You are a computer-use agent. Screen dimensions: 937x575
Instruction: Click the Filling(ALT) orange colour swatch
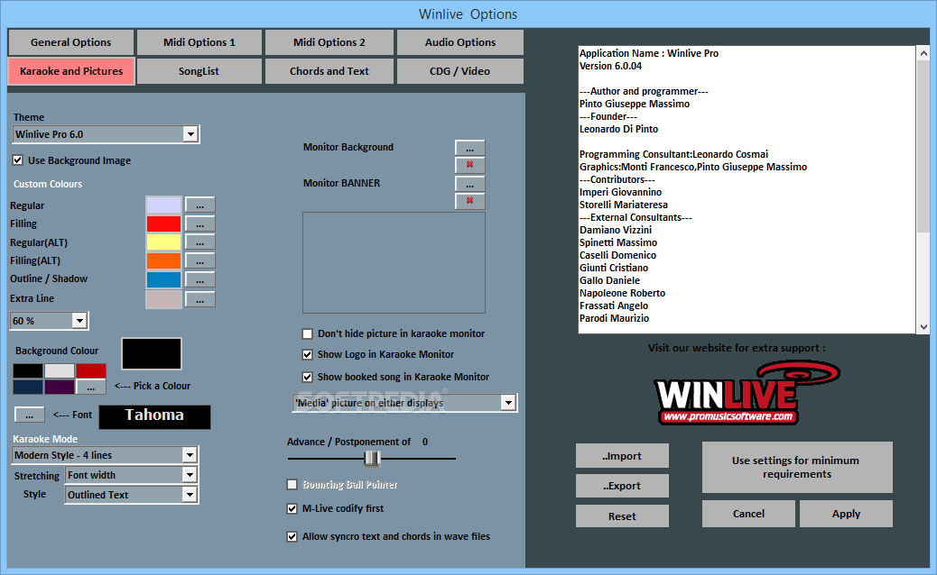163,260
